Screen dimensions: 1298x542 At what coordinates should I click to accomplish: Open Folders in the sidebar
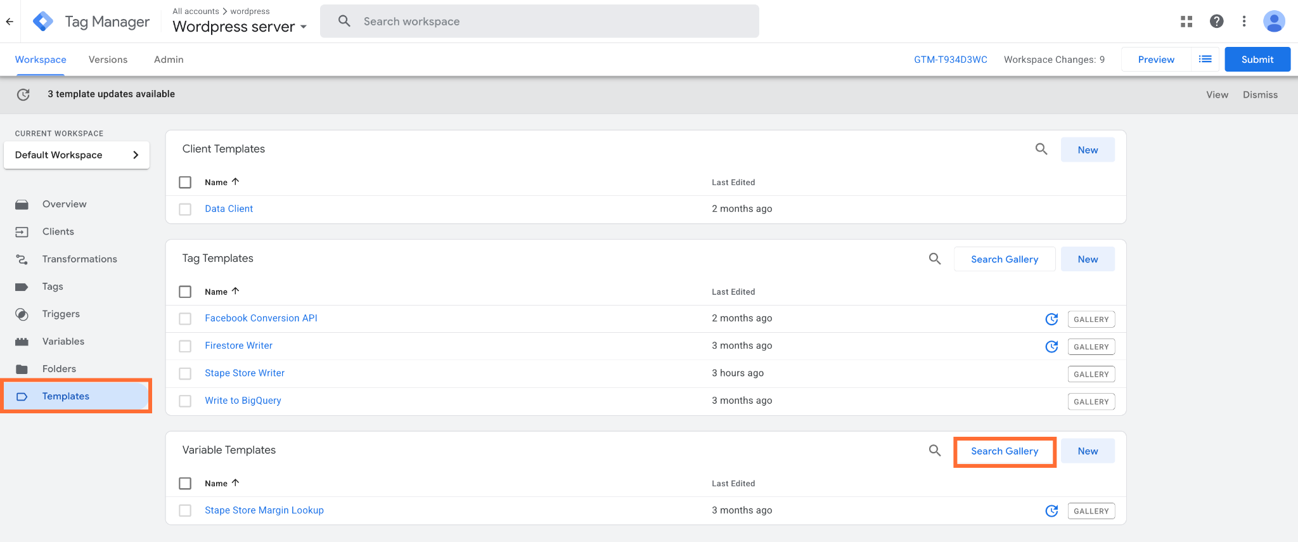pos(59,368)
